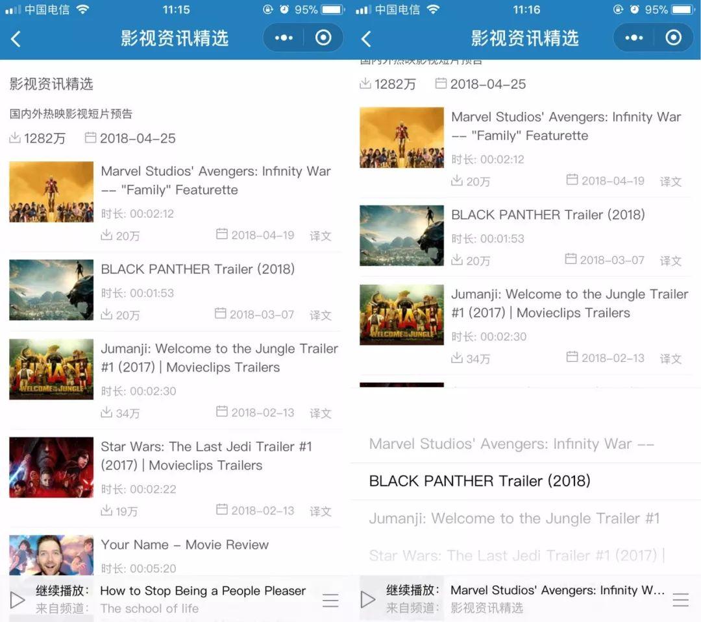Tap the '时长: 00:05:20' duration of Your Name review

tap(139, 568)
